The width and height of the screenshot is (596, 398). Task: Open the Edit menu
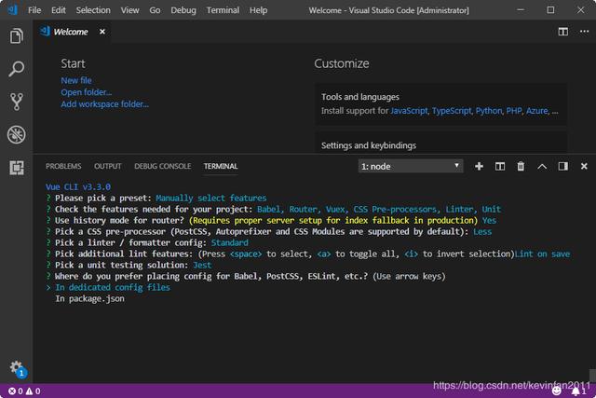(x=58, y=10)
